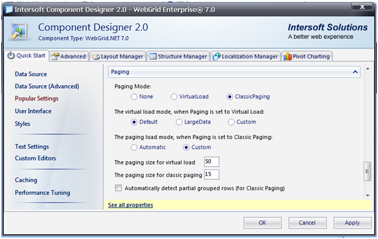Click the title bar application icon

[x=9, y=10]
